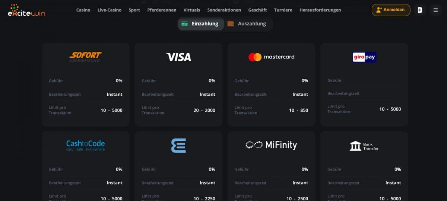Viewport: 447px width, 201px height.
Task: Switch to the Auszahlung tab
Action: (x=247, y=24)
